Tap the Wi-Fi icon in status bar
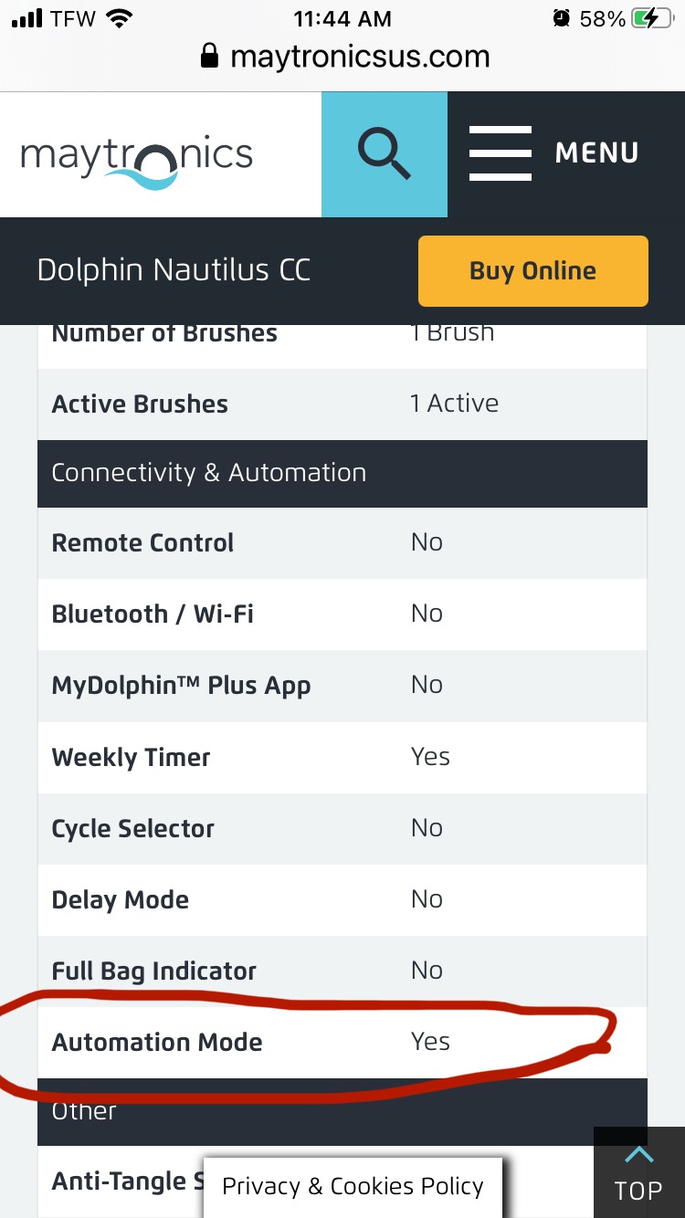685x1218 pixels. pyautogui.click(x=118, y=18)
